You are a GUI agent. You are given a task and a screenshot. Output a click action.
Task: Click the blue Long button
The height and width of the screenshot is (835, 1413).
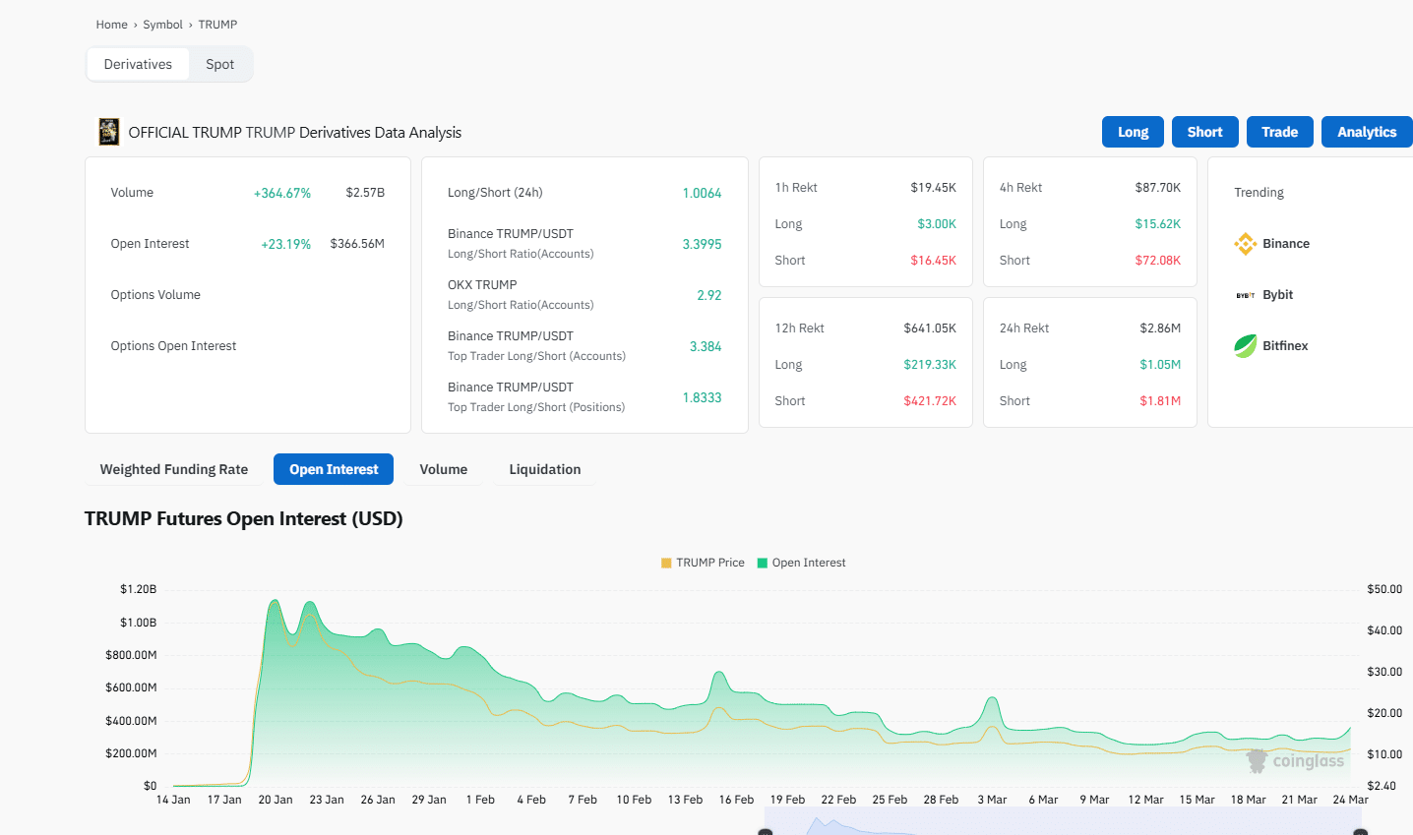(1133, 132)
